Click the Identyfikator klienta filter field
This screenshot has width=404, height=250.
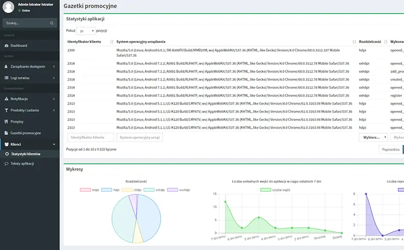click(x=91, y=137)
